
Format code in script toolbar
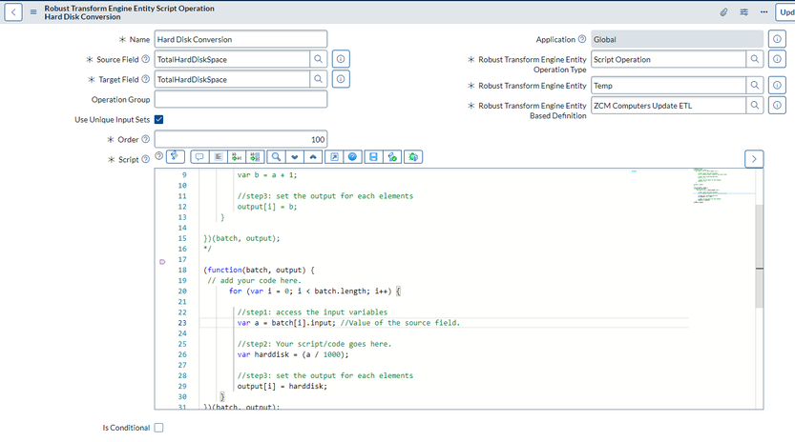(x=218, y=157)
